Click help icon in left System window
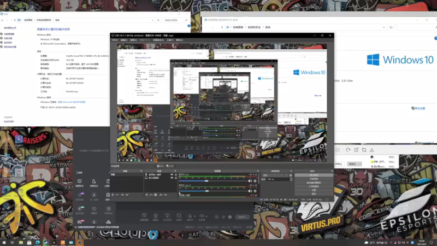This screenshot has height=246, width=437. (188, 26)
